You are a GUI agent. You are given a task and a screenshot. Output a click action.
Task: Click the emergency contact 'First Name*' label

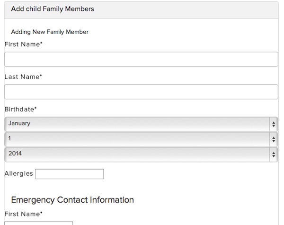(x=23, y=214)
